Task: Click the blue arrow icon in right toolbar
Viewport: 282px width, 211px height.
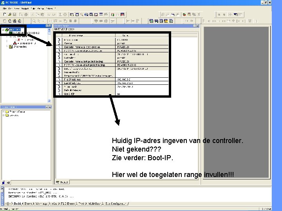Action: 173,14
